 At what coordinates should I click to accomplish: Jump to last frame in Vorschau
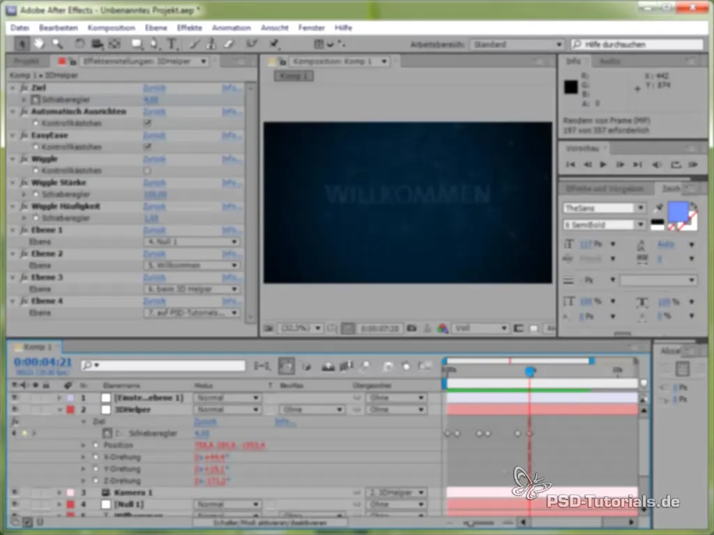coord(637,164)
